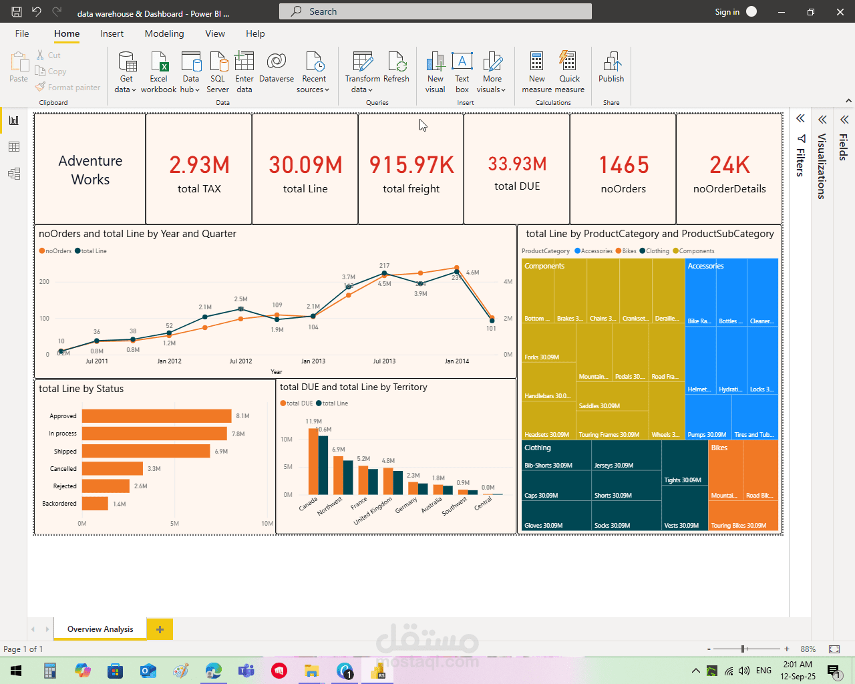Select the Bib-Shorts treemap tile
Viewport: 855px width, 684px height.
[x=556, y=456]
